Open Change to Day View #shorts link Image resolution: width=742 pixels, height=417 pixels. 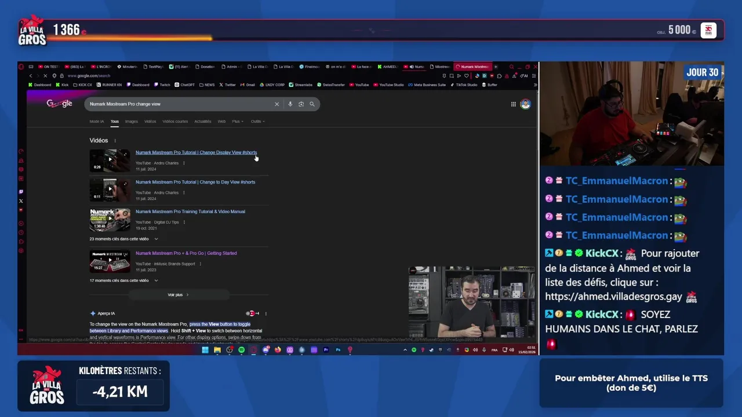(195, 182)
